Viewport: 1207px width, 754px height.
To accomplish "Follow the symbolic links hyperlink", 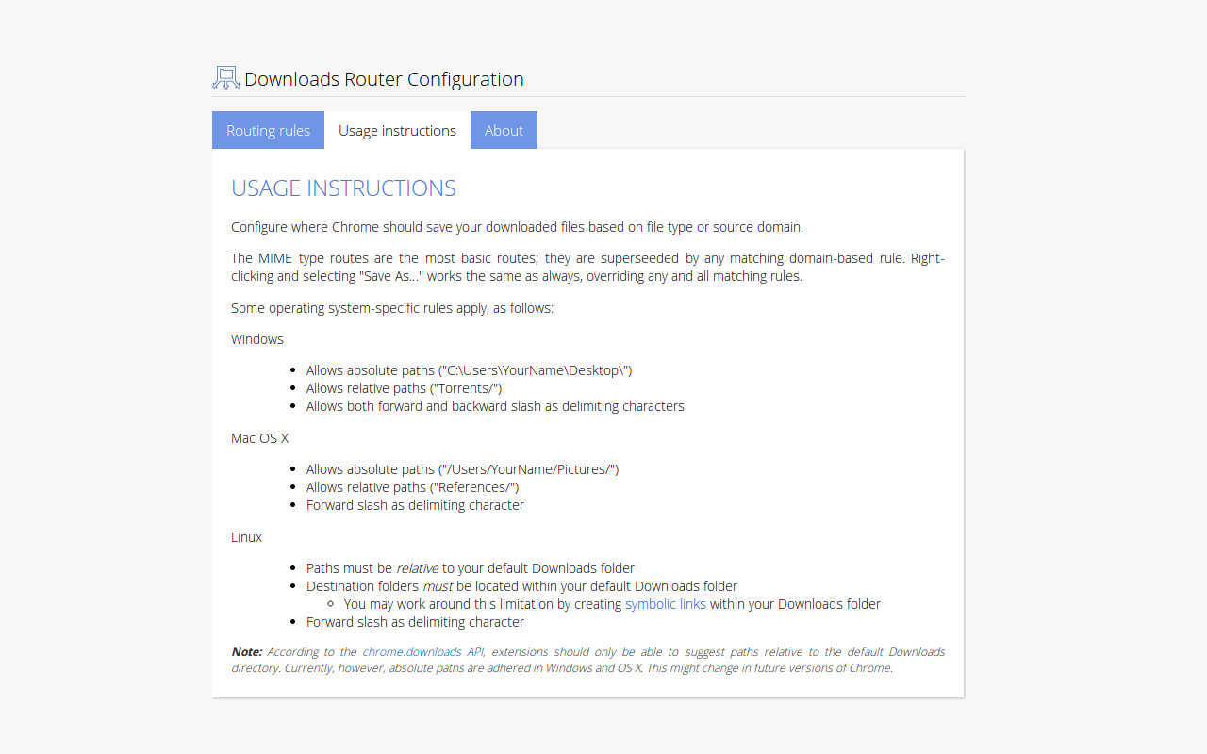I will pos(665,603).
